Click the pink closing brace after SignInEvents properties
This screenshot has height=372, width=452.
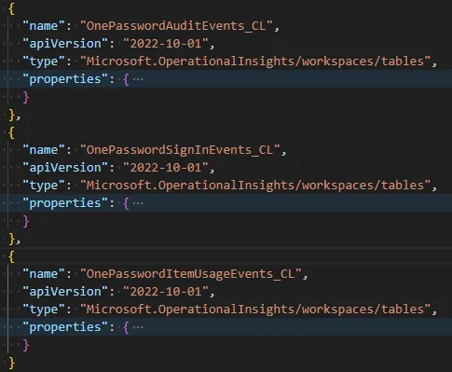[26, 221]
